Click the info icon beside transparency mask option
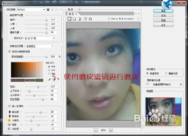This screenshot has height=136, width=188. tap(181, 84)
